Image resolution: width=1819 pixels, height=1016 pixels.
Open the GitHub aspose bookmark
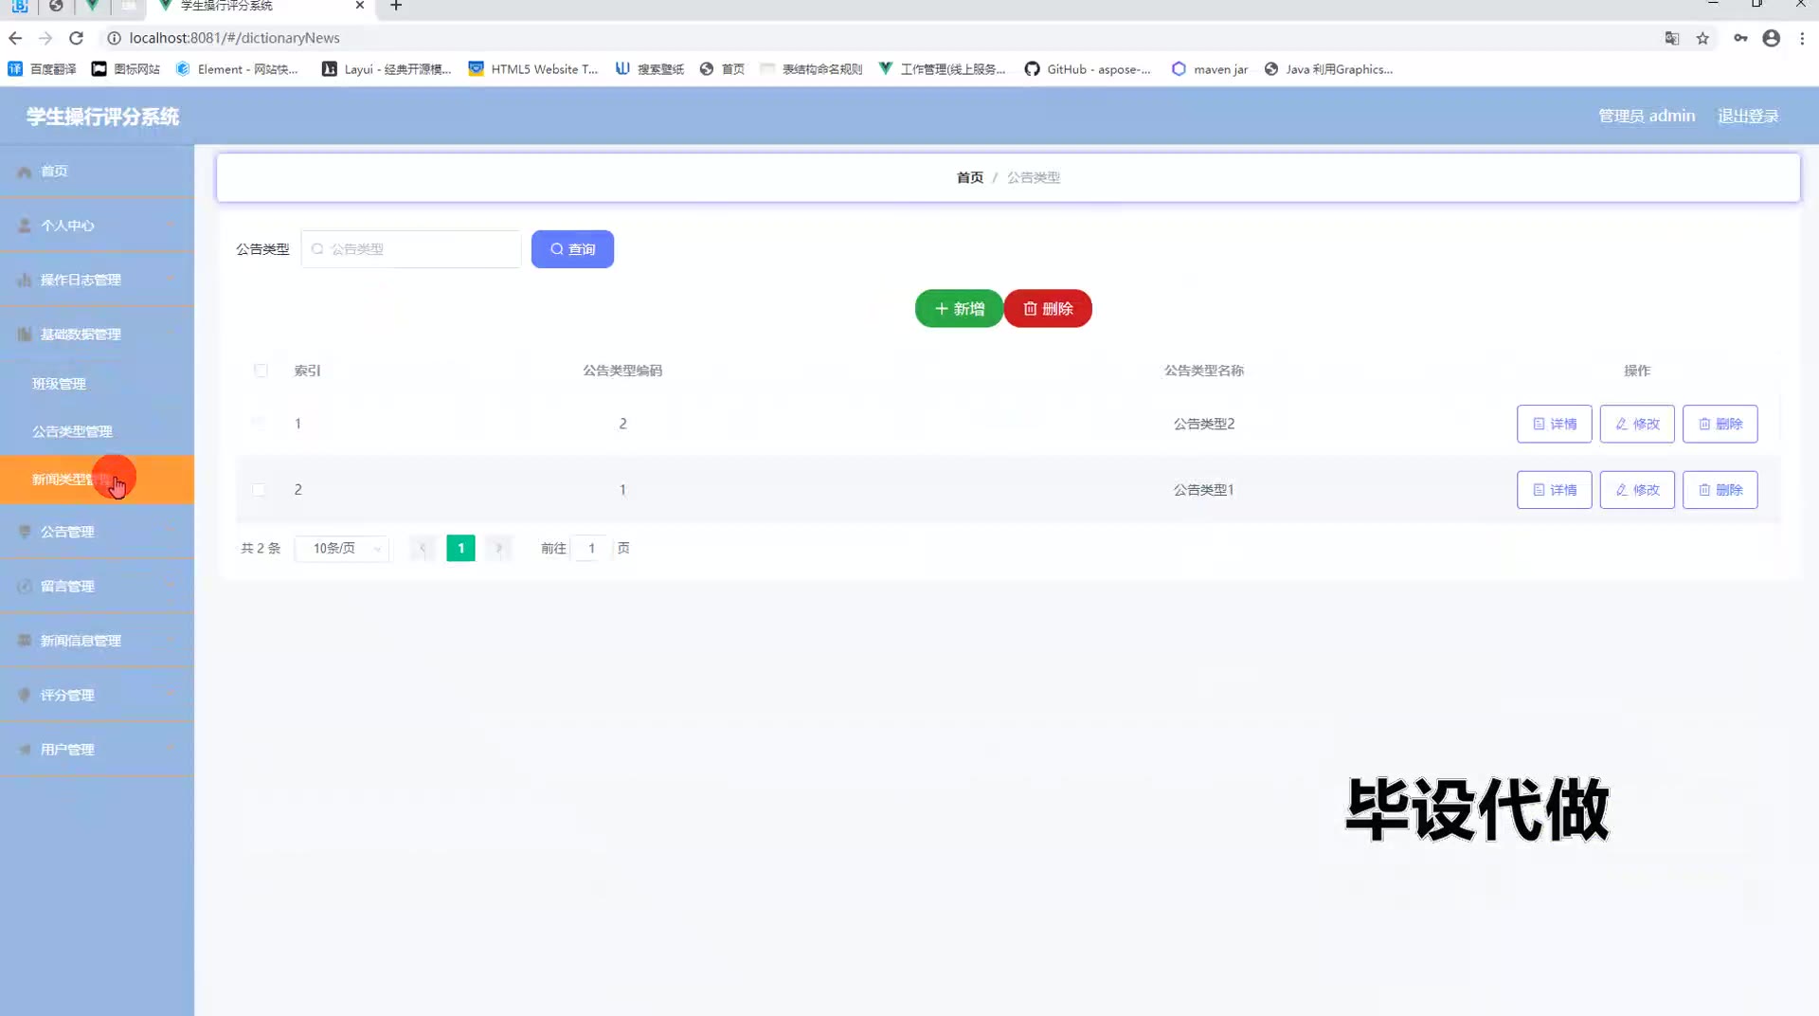click(1089, 69)
